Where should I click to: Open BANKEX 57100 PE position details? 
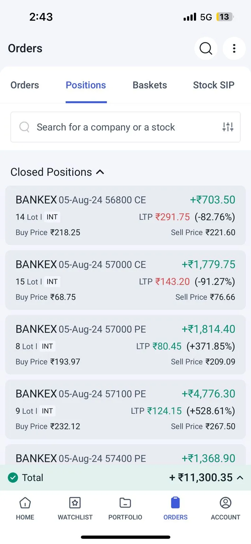point(125,409)
